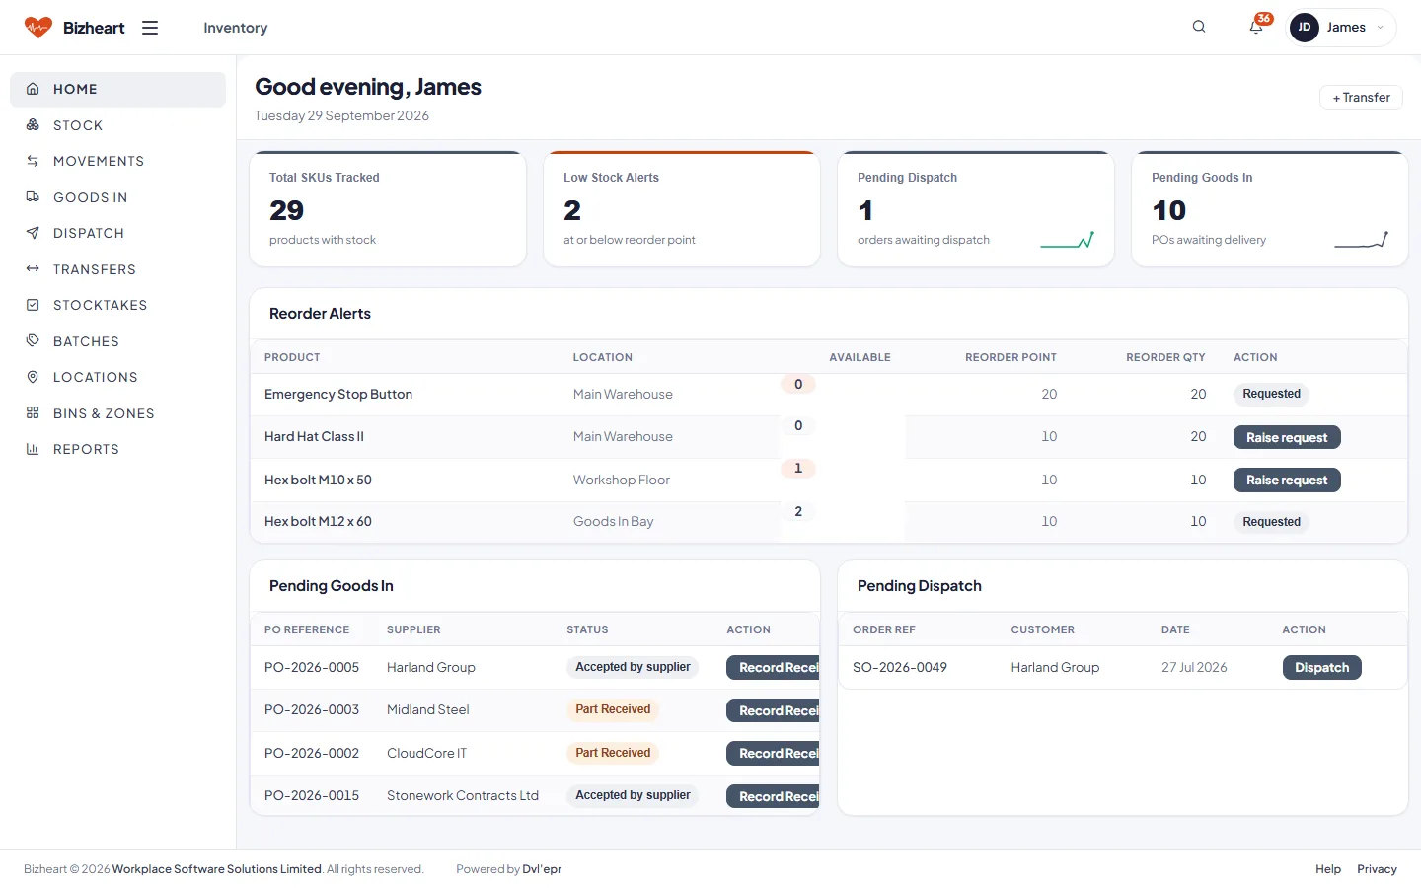Click Part Received status for Midland Steel

click(613, 709)
